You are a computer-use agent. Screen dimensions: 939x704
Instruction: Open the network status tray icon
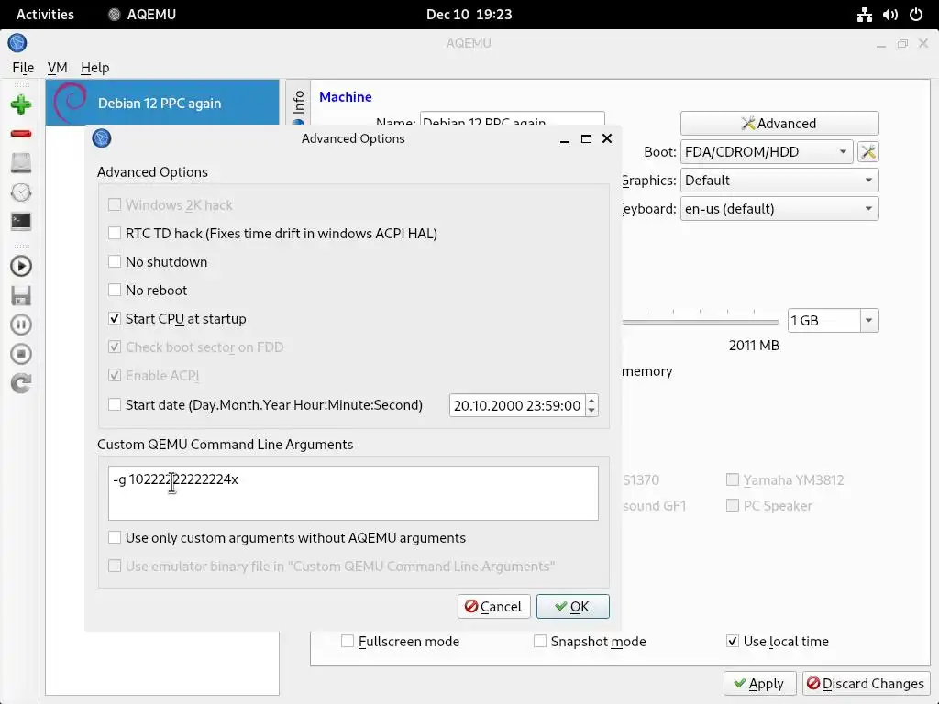(864, 15)
